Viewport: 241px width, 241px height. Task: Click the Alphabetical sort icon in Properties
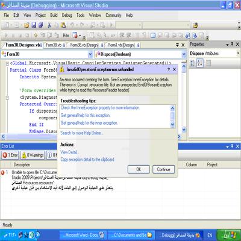(199, 63)
